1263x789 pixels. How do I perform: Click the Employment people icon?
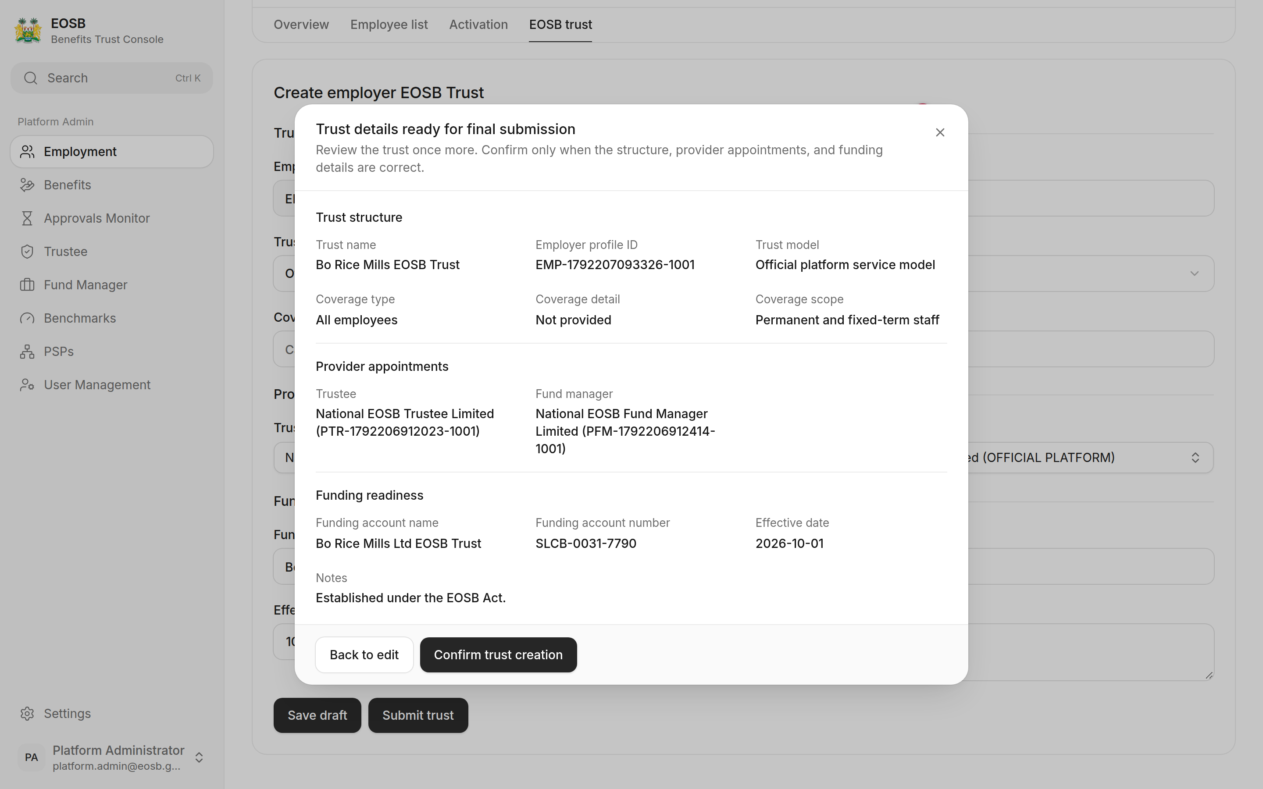click(27, 152)
